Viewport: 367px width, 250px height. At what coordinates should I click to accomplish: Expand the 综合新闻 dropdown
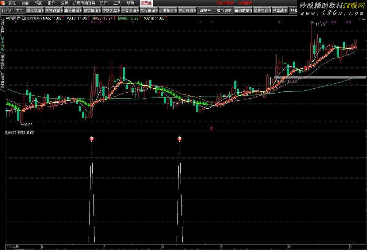(x=34, y=10)
